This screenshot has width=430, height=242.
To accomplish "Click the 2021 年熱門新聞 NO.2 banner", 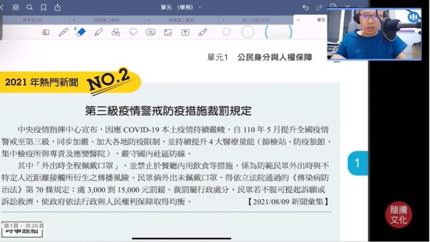I will point(70,82).
